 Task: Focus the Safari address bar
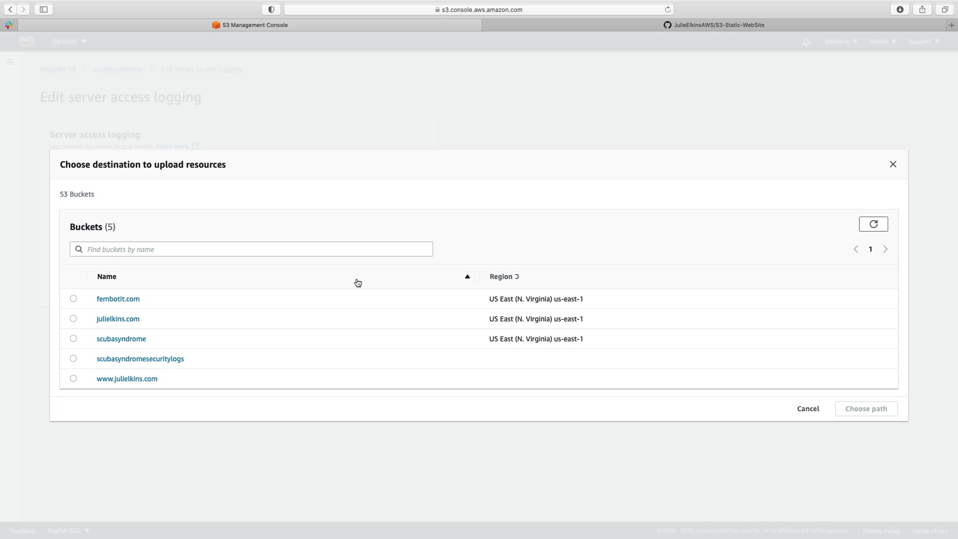pyautogui.click(x=478, y=9)
